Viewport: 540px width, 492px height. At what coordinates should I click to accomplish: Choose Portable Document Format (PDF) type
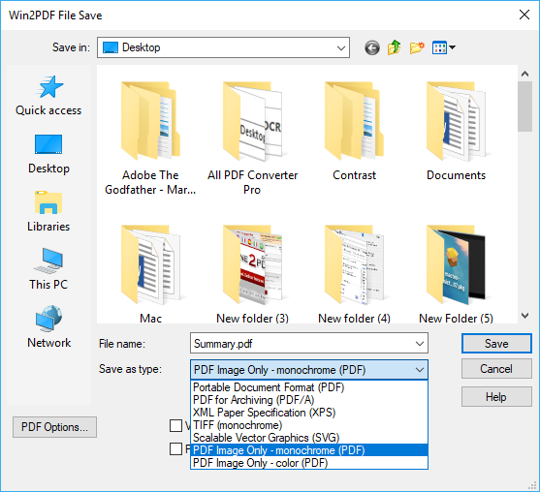[x=309, y=387]
